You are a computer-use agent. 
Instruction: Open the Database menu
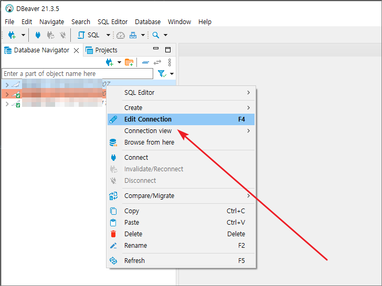pos(147,21)
